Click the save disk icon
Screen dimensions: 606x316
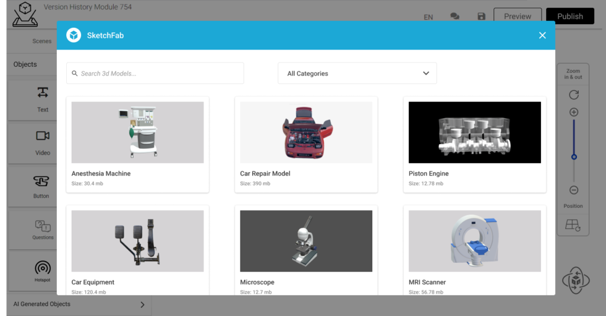[x=481, y=16]
